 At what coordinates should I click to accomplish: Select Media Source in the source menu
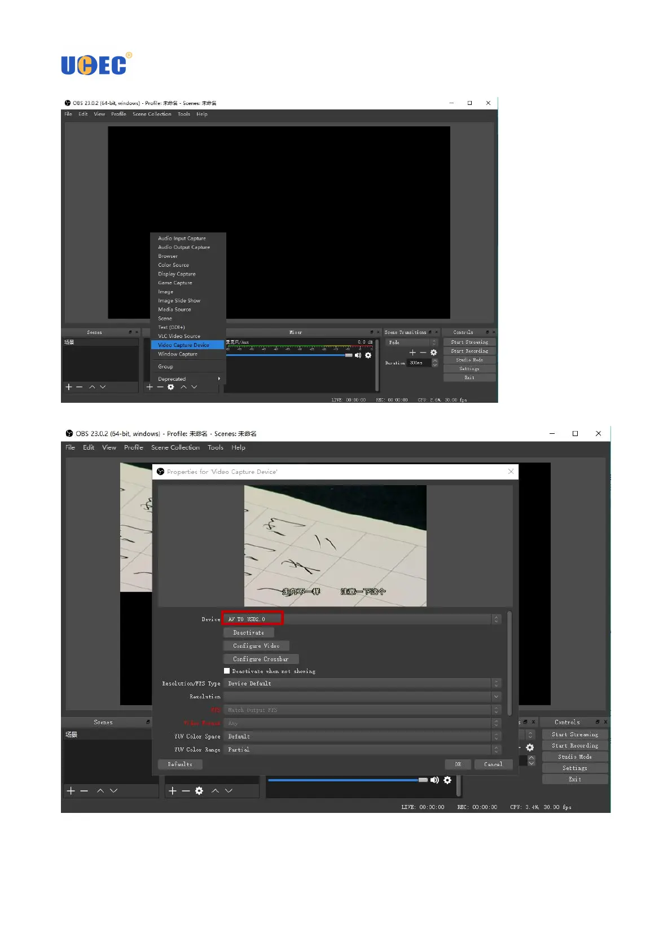coord(188,310)
